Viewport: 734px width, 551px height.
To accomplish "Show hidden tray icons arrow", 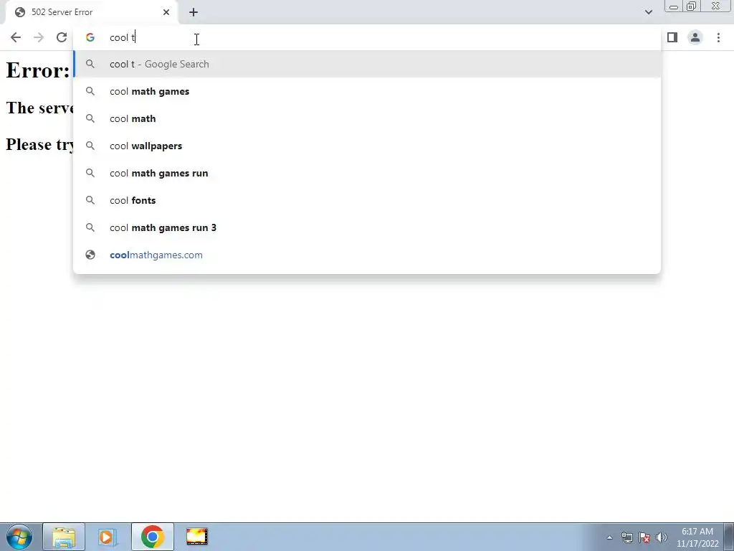I will point(609,537).
